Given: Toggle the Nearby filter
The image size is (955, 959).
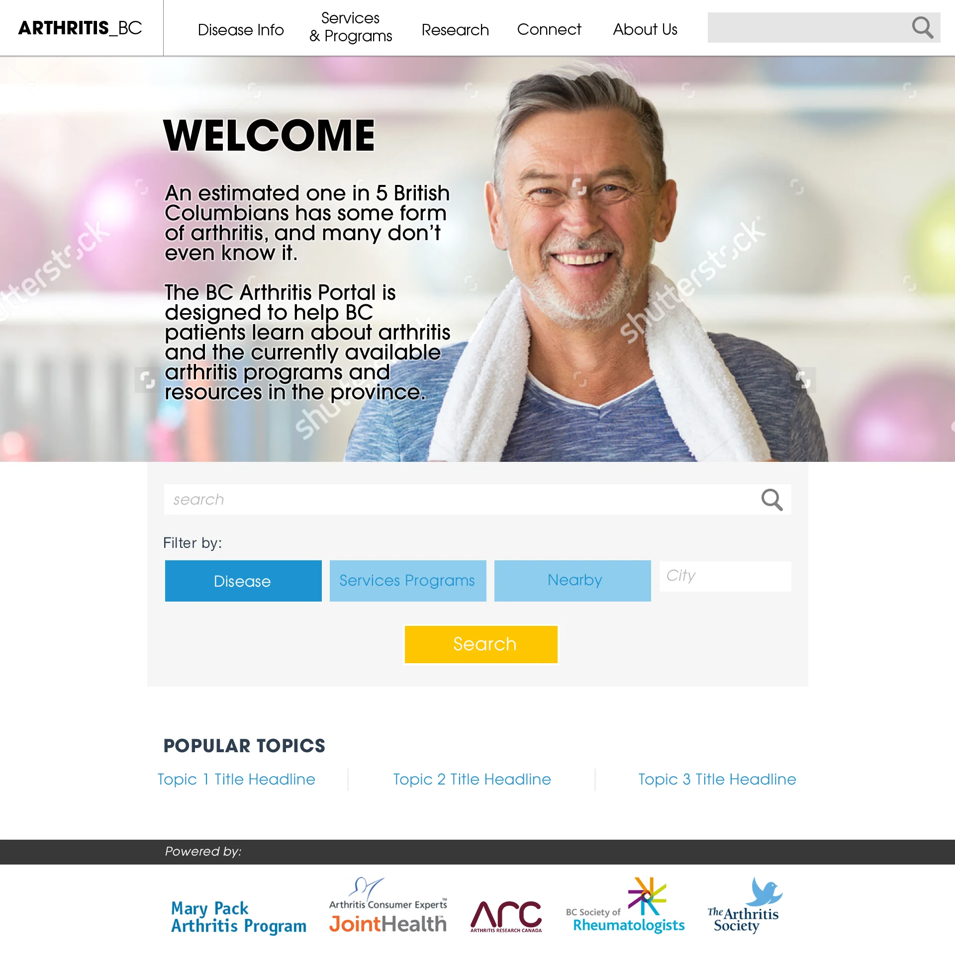Looking at the screenshot, I should point(573,581).
